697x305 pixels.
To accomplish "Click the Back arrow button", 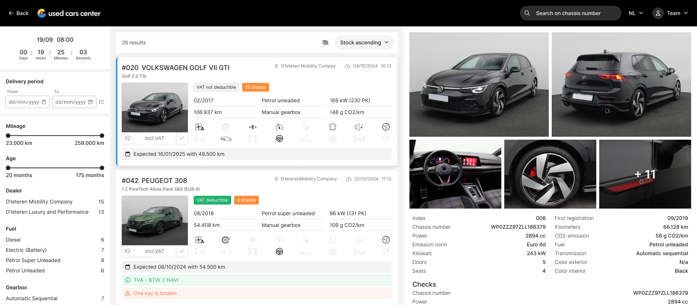I will tap(18, 13).
